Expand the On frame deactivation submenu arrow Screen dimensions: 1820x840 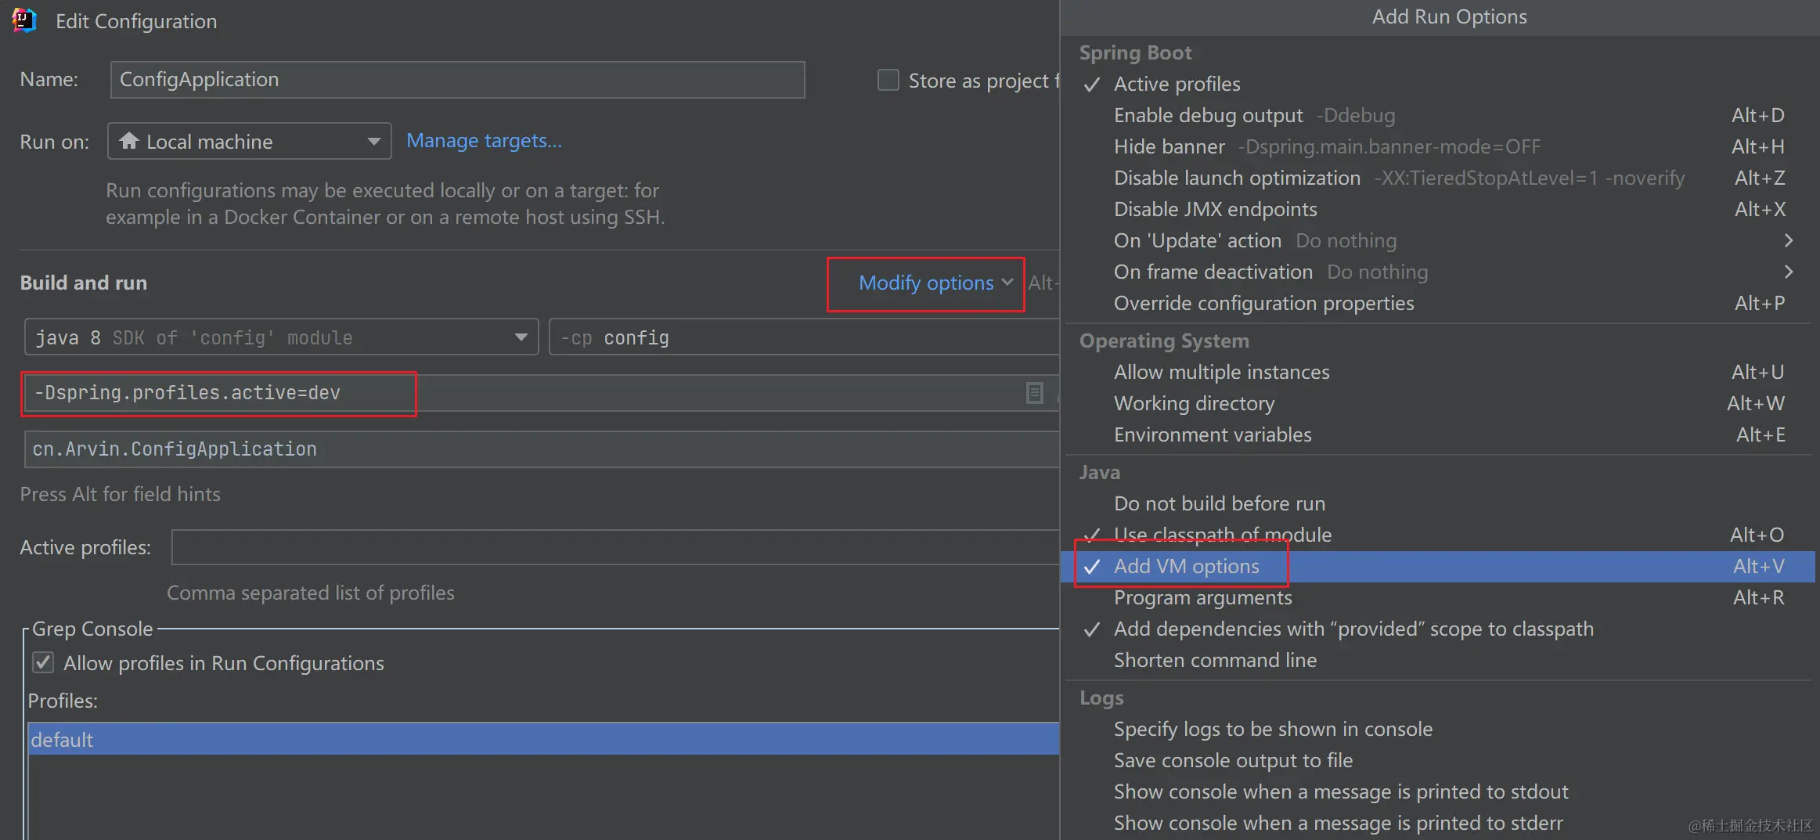pyautogui.click(x=1788, y=272)
